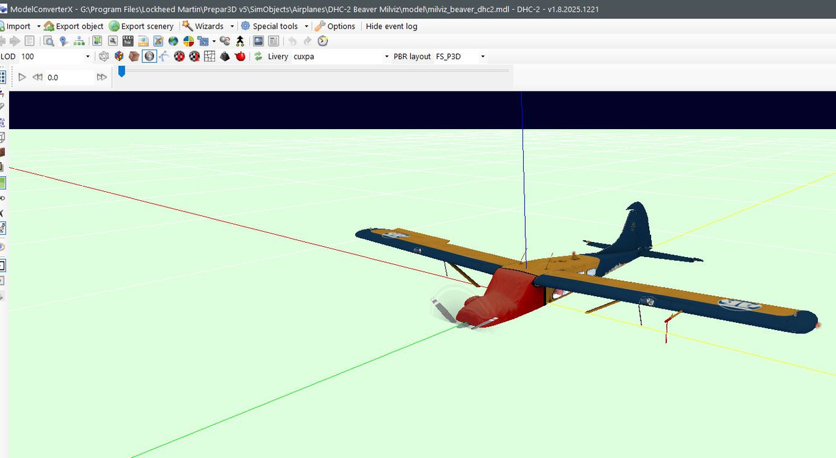Viewport: 836px width, 458px height.
Task: Expand the Import dropdown arrow
Action: (39, 26)
